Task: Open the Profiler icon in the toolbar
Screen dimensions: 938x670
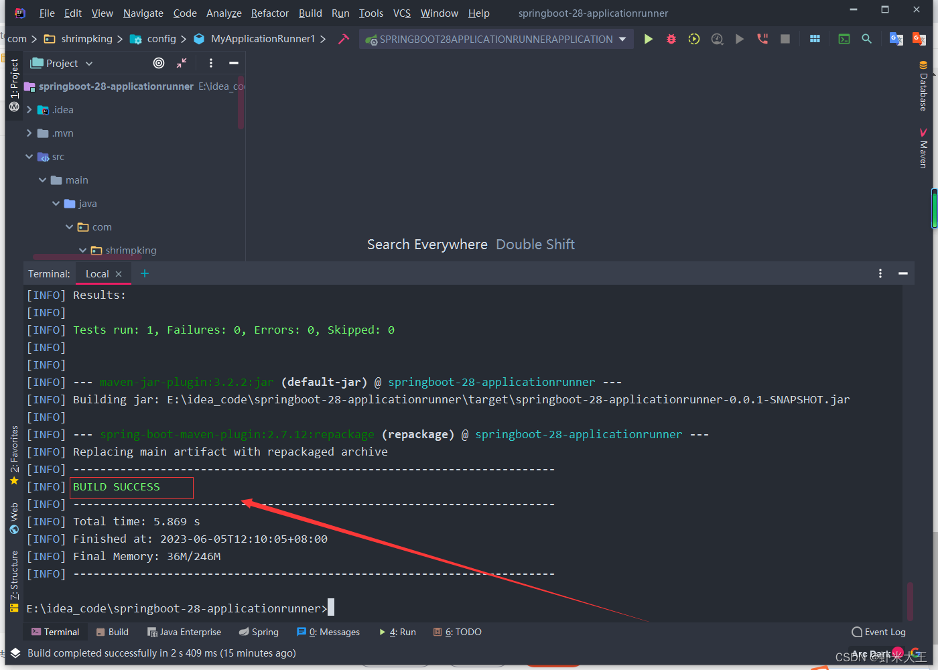Action: 717,39
